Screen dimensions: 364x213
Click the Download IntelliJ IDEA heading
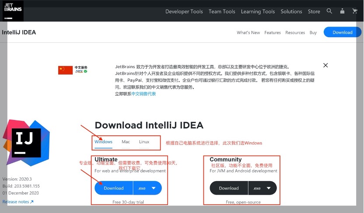pos(149,125)
